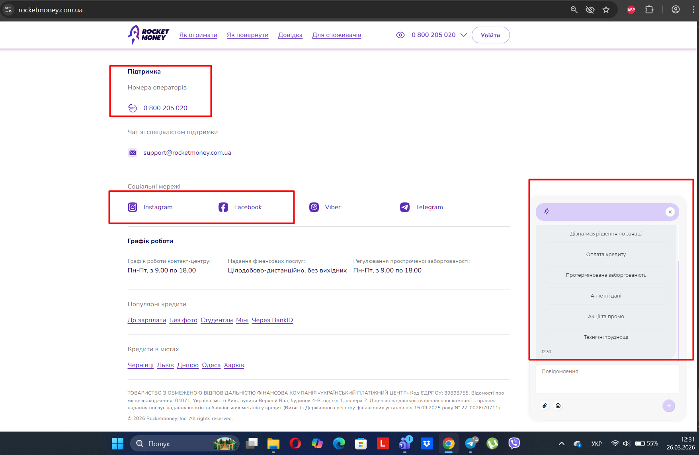Click the 0 800 phone icon under Підтримка
The image size is (699, 455).
point(133,108)
